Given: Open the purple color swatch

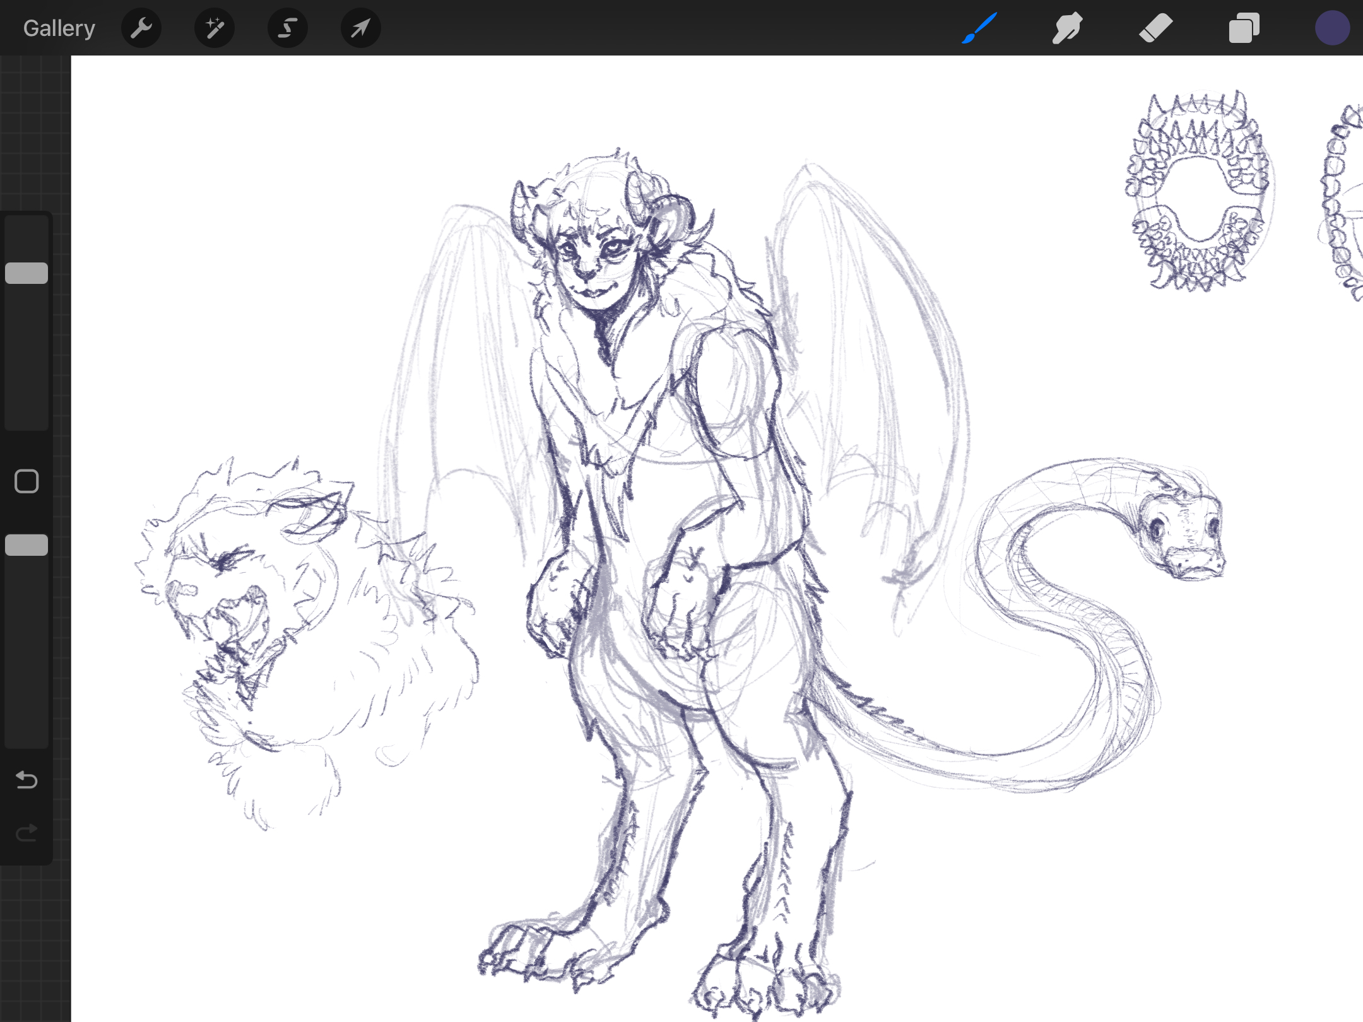Looking at the screenshot, I should coord(1332,28).
